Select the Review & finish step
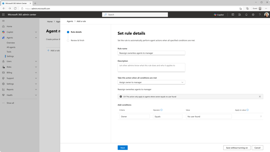 [77, 40]
